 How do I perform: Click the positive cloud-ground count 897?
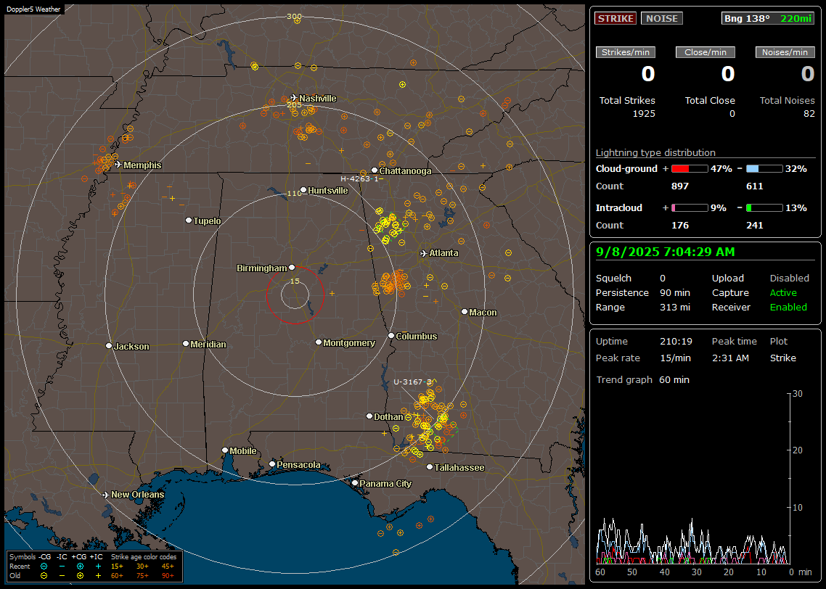(x=680, y=186)
